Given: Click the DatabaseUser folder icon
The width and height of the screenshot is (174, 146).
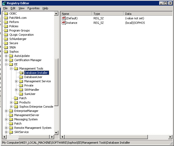Looking at the screenshot, I should pos(21,77).
